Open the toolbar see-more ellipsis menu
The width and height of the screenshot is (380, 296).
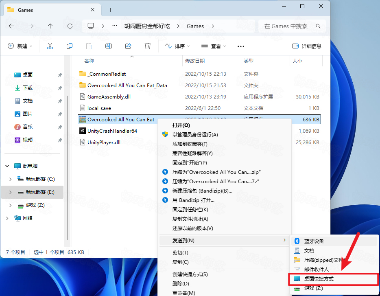[240, 46]
